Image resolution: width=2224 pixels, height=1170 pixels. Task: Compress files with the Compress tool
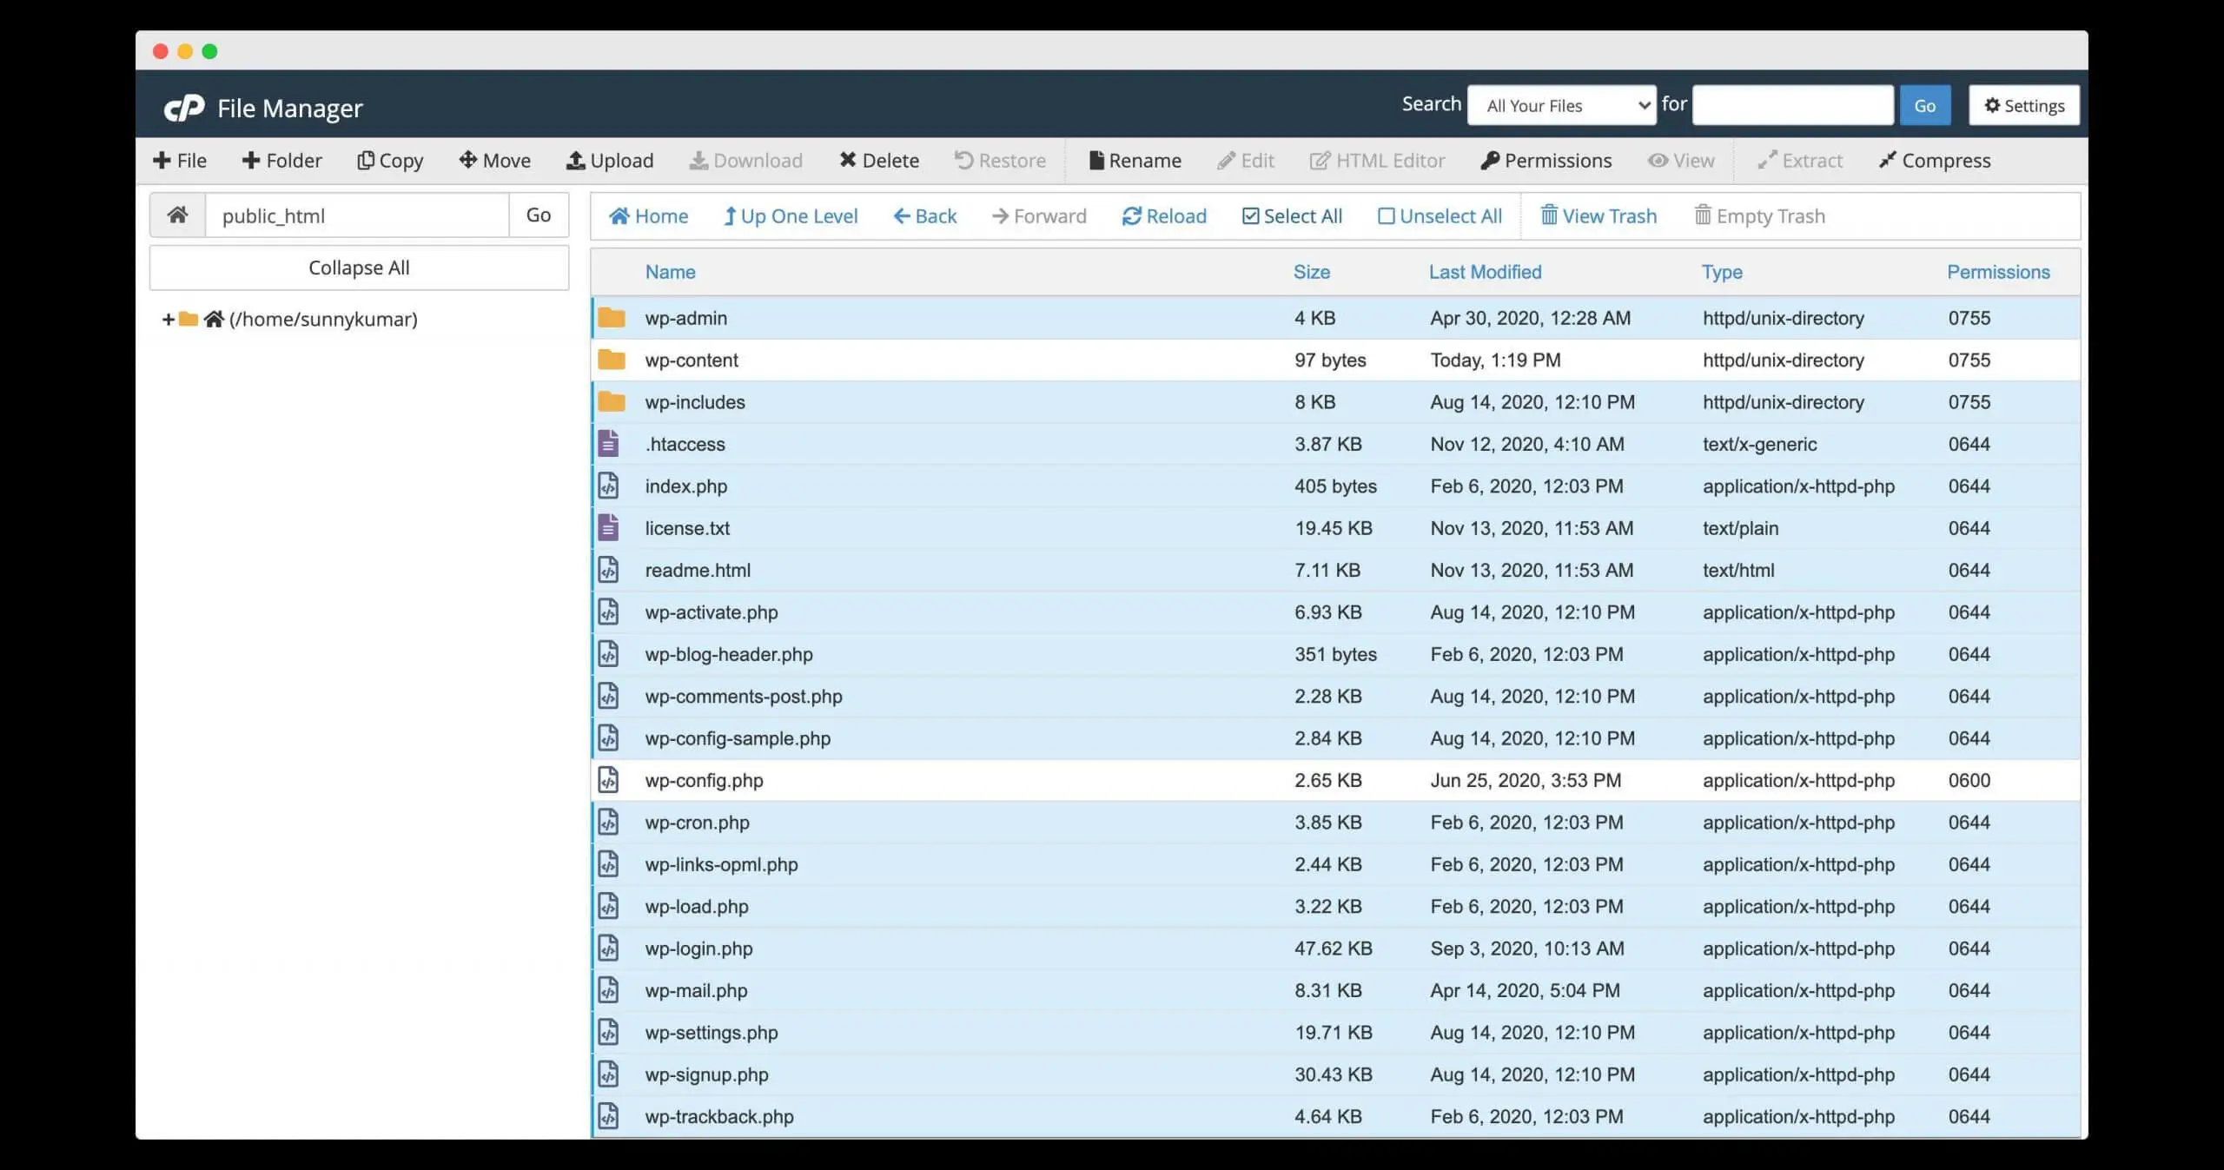click(1935, 160)
